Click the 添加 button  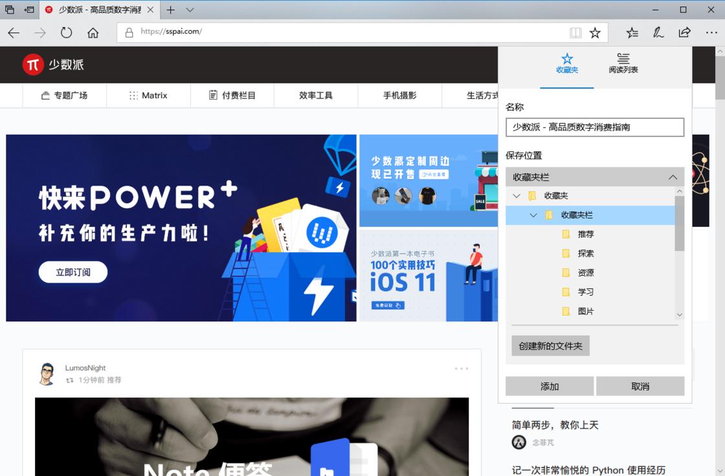pyautogui.click(x=550, y=386)
